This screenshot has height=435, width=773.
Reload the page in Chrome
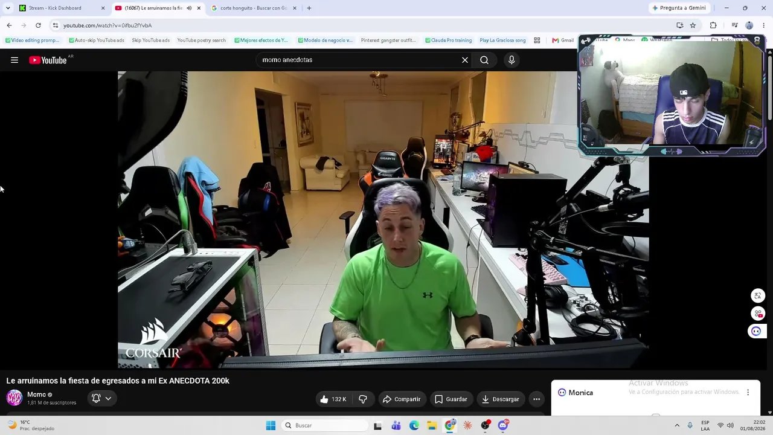[38, 25]
